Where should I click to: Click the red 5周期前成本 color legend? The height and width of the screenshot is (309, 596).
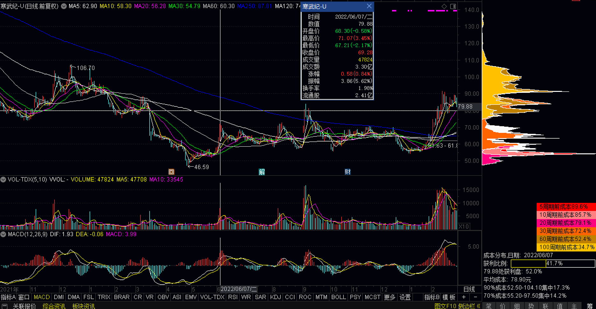[566, 207]
